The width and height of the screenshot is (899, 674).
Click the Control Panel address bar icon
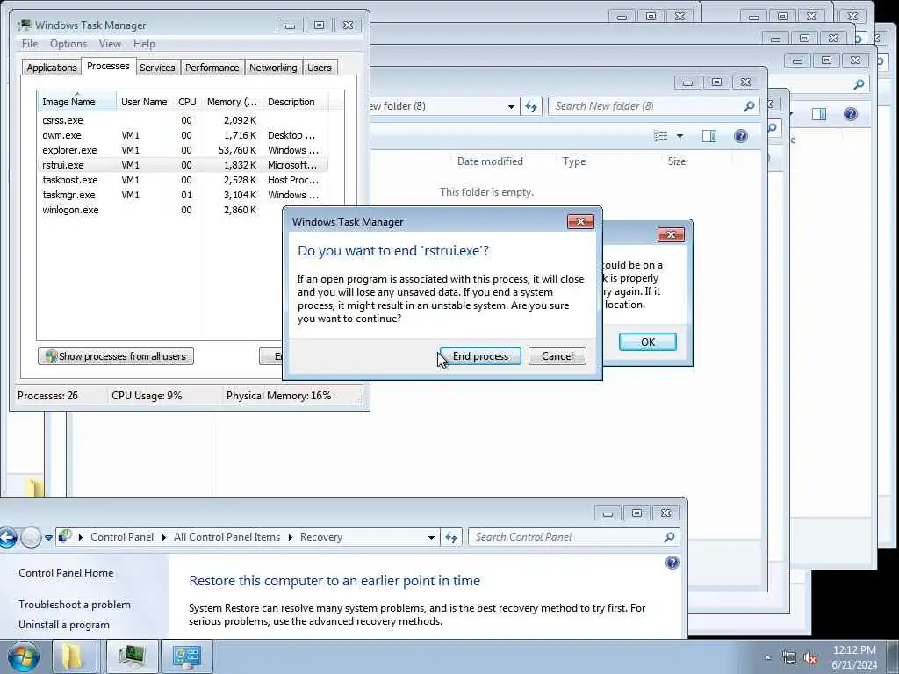pyautogui.click(x=65, y=536)
